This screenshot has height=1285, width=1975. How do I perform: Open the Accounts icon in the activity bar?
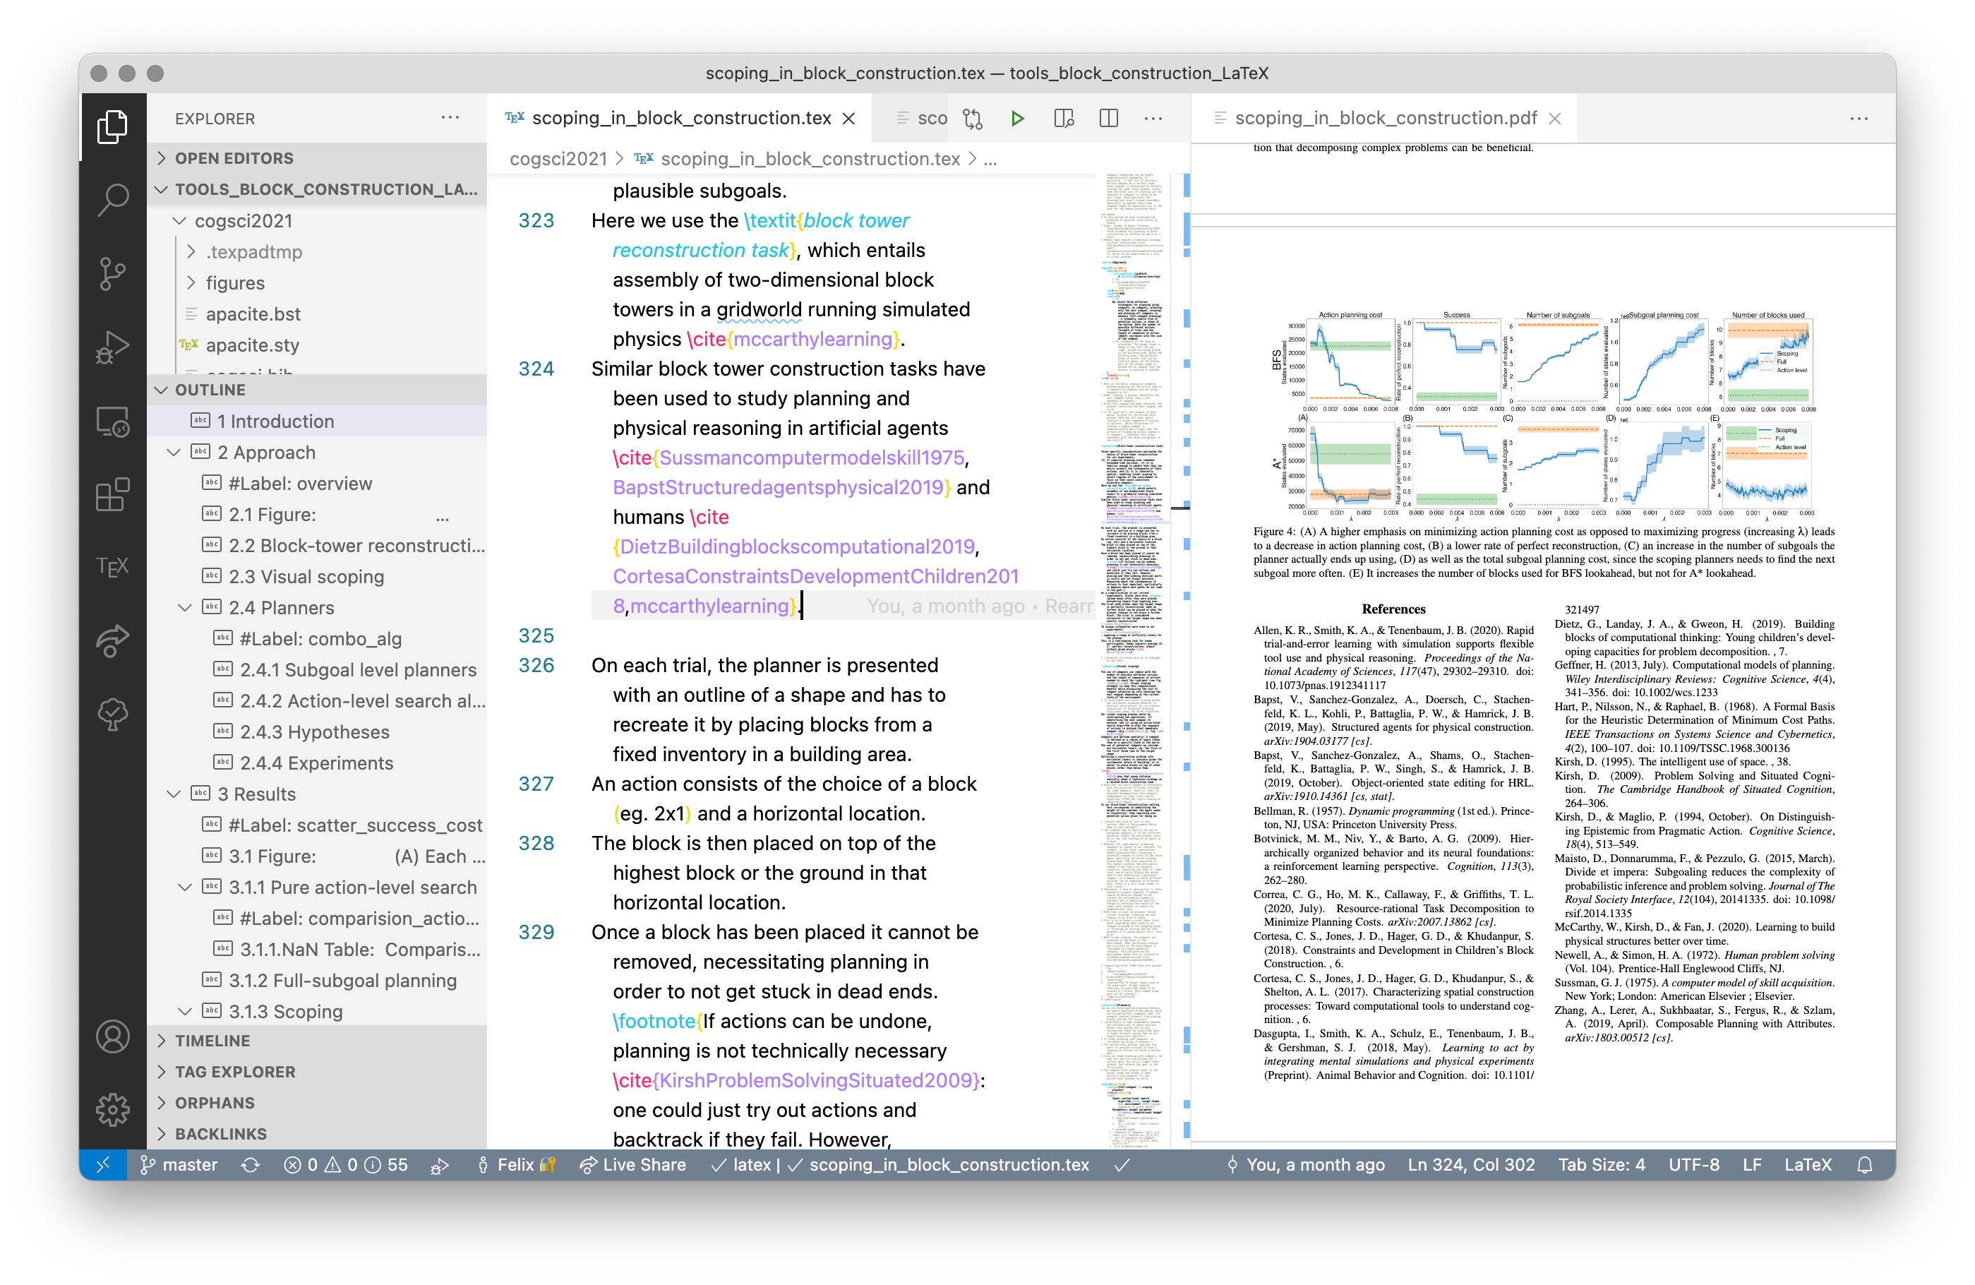pyautogui.click(x=113, y=1036)
